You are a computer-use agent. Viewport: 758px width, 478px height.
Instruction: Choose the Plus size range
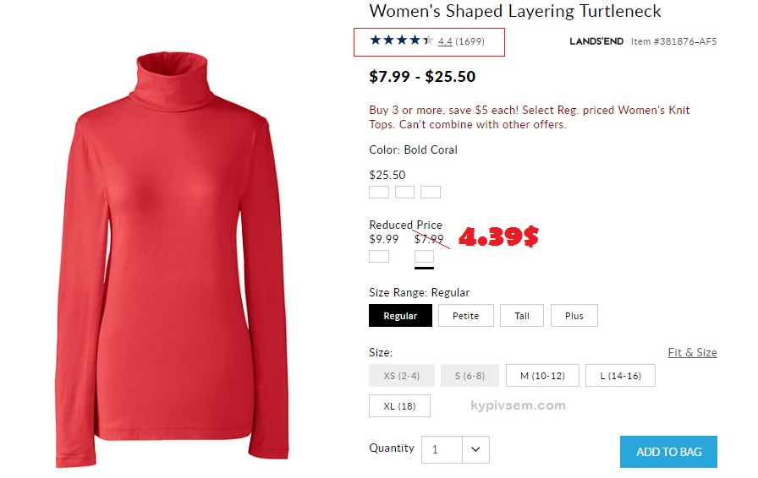coord(574,316)
